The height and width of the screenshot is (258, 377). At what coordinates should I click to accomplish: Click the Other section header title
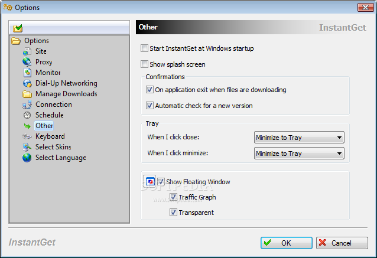pos(148,27)
